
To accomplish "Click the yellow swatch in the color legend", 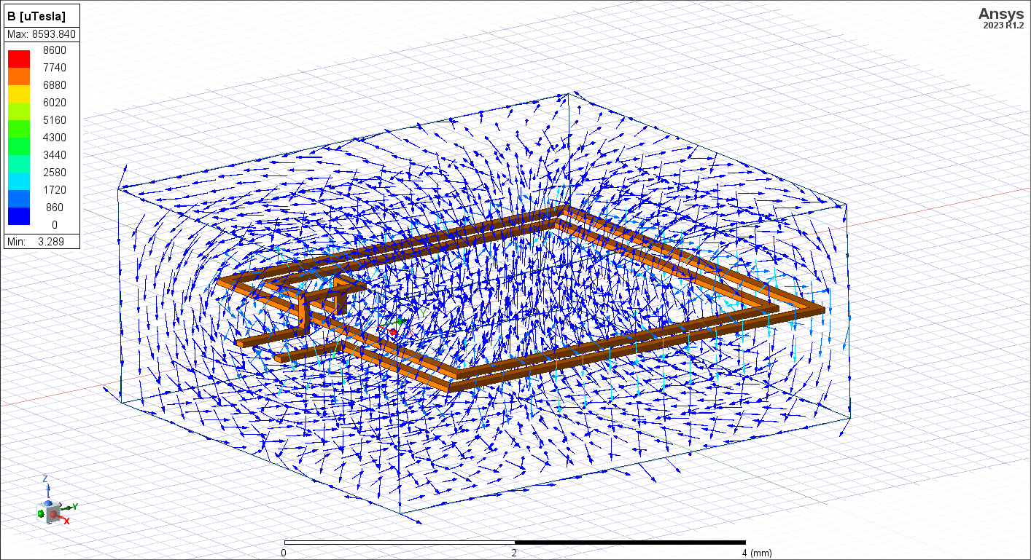I will [x=19, y=93].
